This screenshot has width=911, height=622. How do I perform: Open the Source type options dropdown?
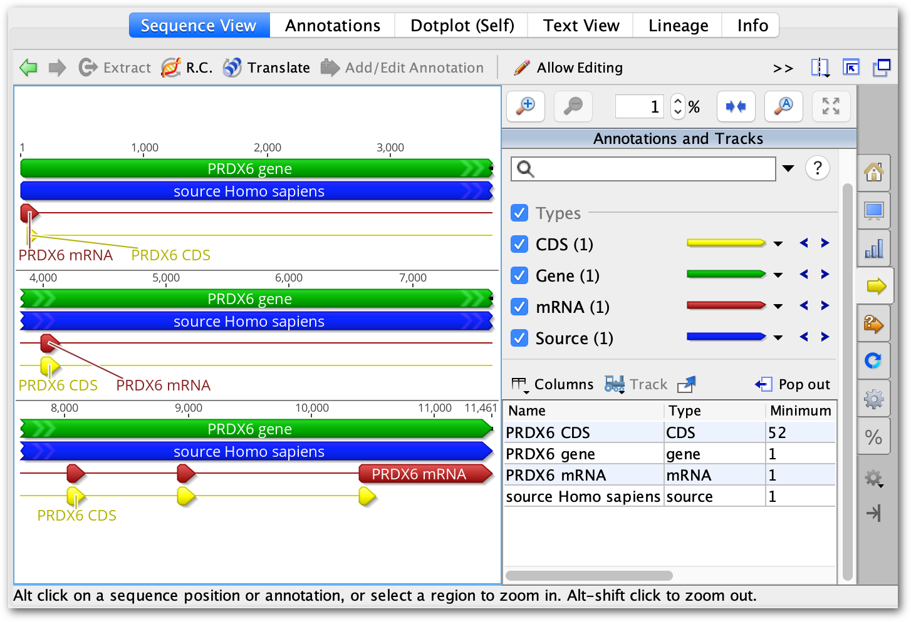point(778,337)
